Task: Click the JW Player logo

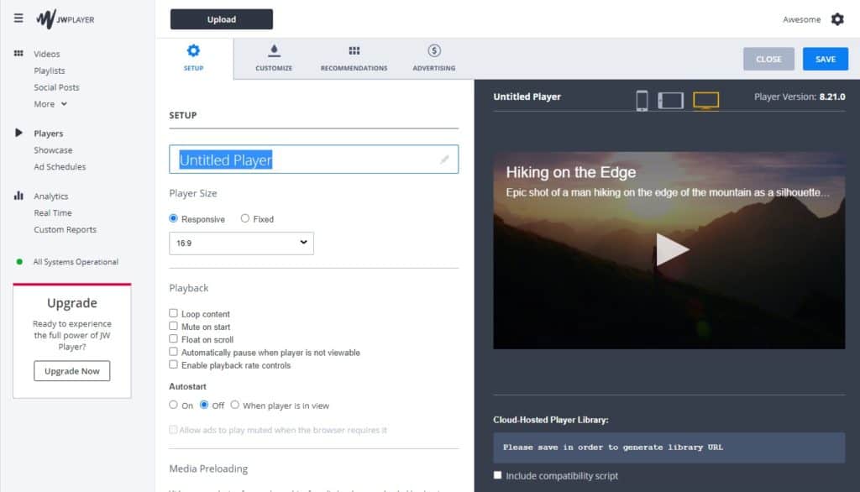Action: tap(66, 19)
